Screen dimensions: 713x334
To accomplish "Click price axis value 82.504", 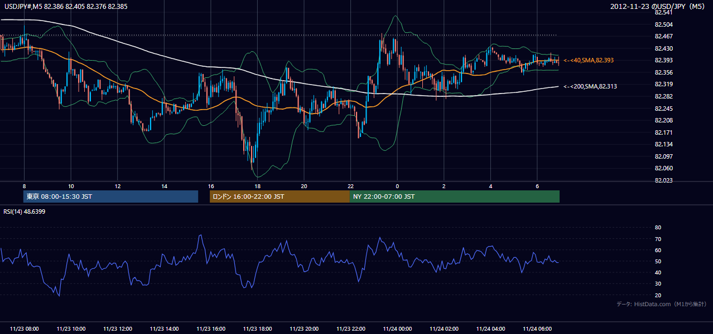I will [x=663, y=24].
